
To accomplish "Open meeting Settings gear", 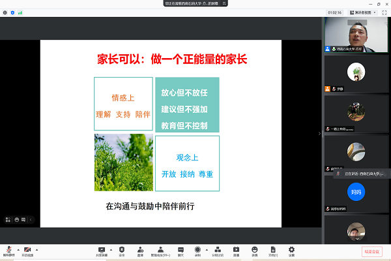I will click(291, 251).
